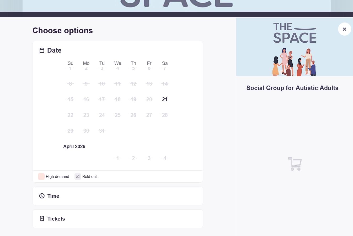The width and height of the screenshot is (353, 236).
Task: Click the High demand color square in legend
Action: point(41,176)
